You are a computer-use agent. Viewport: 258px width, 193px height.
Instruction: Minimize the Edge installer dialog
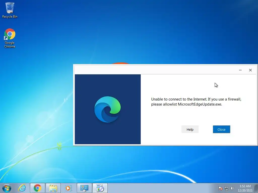(240, 70)
